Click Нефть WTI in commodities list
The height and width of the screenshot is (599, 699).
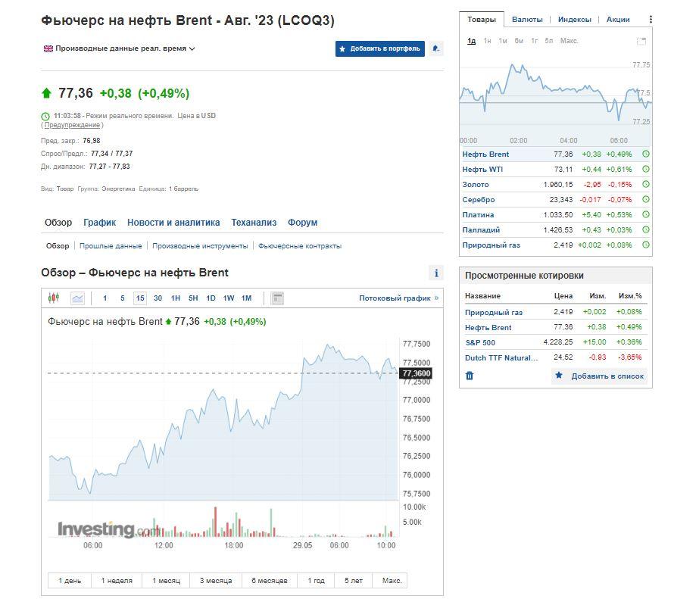482,170
